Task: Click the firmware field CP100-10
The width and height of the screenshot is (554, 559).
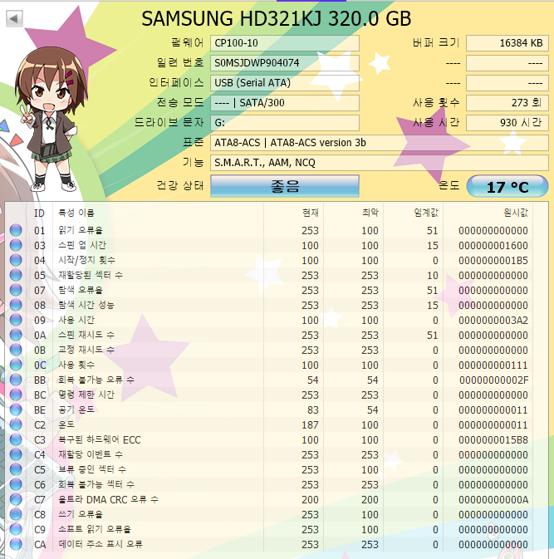Action: 285,43
